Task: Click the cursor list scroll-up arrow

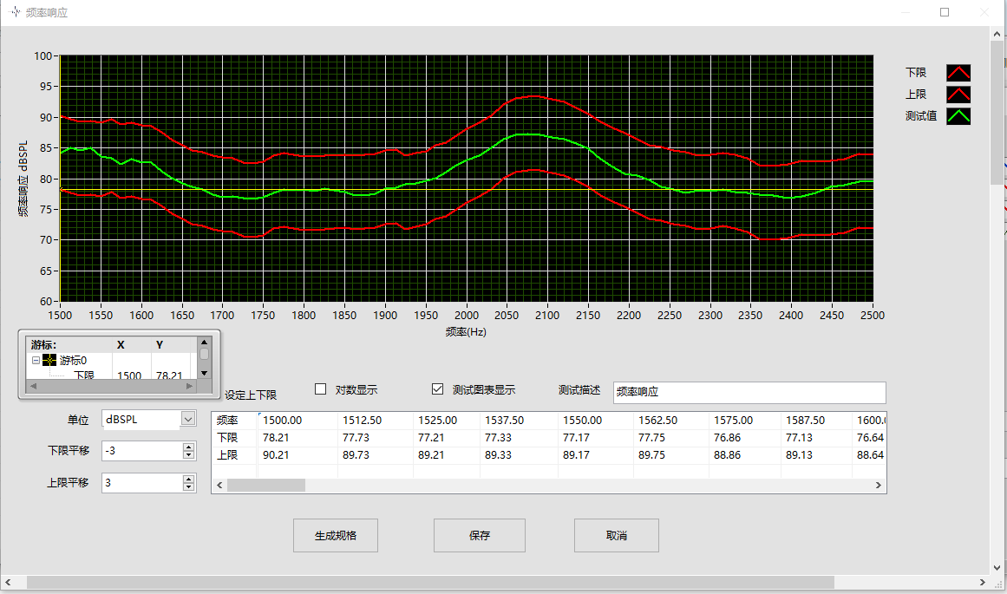Action: point(204,343)
